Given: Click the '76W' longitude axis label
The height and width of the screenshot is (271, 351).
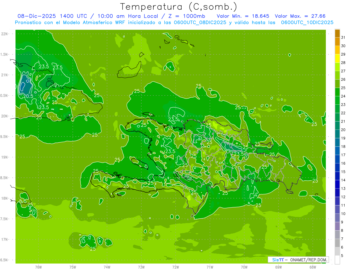Looking at the screenshot, I should pyautogui.click(x=38, y=267).
